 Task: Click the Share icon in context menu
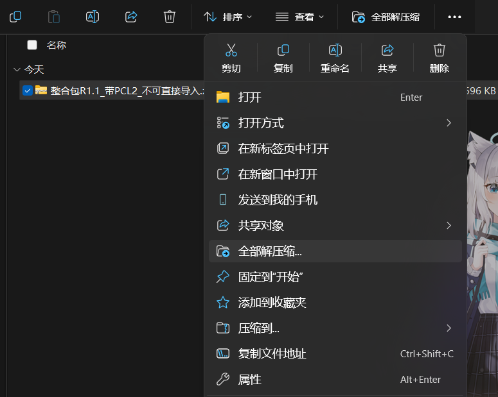click(x=387, y=51)
